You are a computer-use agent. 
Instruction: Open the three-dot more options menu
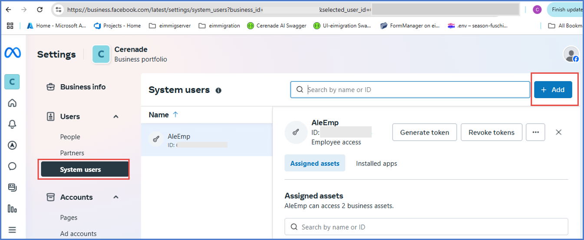535,132
